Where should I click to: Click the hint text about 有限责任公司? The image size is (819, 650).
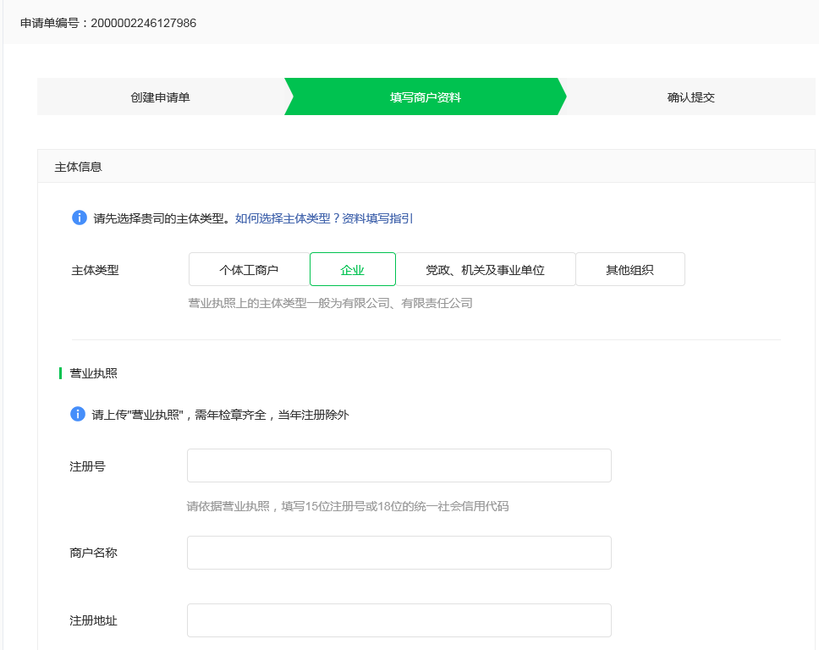click(330, 302)
